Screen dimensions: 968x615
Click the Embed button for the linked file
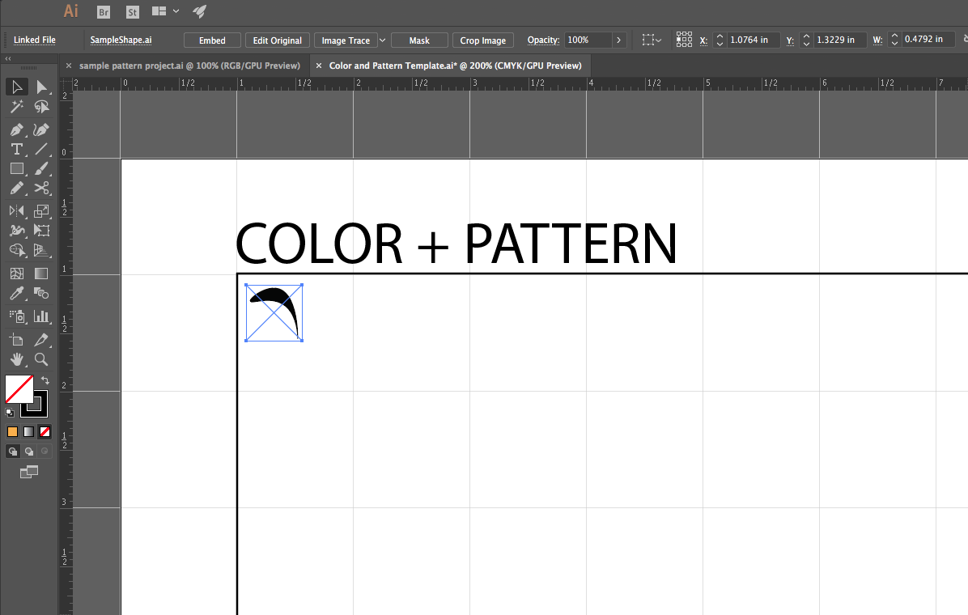click(212, 40)
